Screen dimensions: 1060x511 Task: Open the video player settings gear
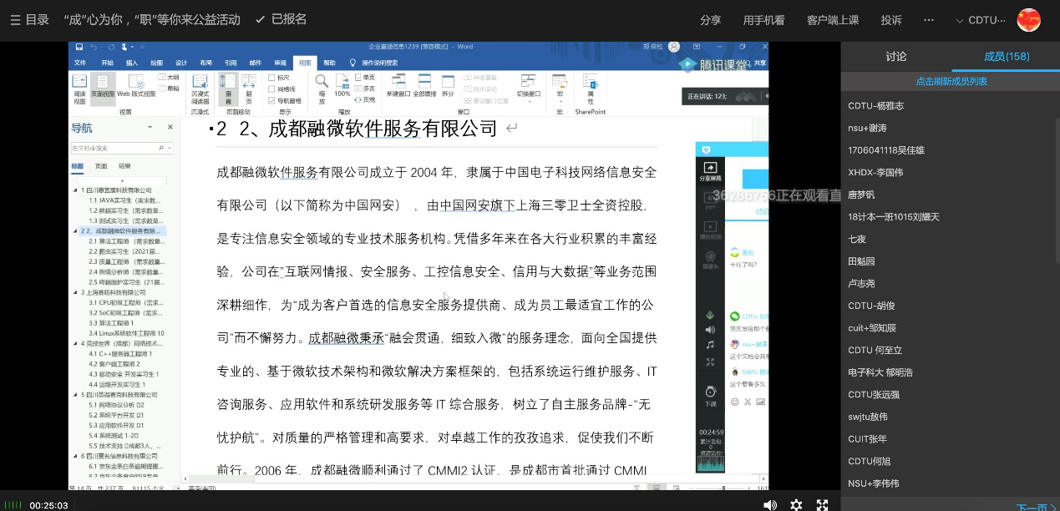[x=796, y=504]
